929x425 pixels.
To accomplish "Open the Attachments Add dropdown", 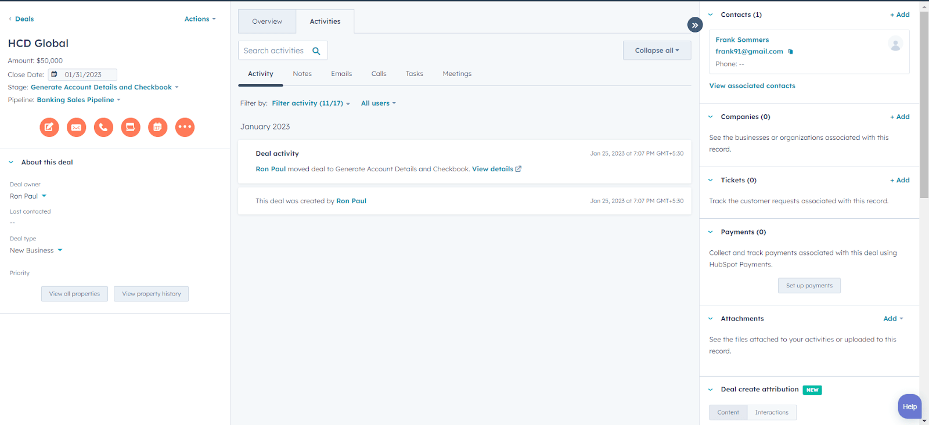I will [894, 319].
